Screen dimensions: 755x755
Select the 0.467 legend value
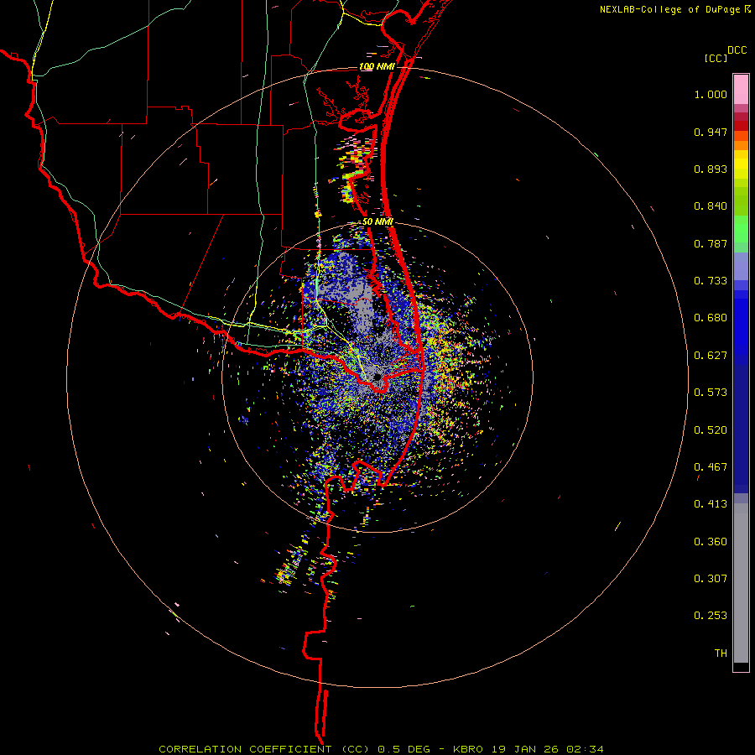tap(711, 467)
